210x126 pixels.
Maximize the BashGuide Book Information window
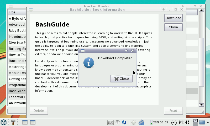pos(176,9)
